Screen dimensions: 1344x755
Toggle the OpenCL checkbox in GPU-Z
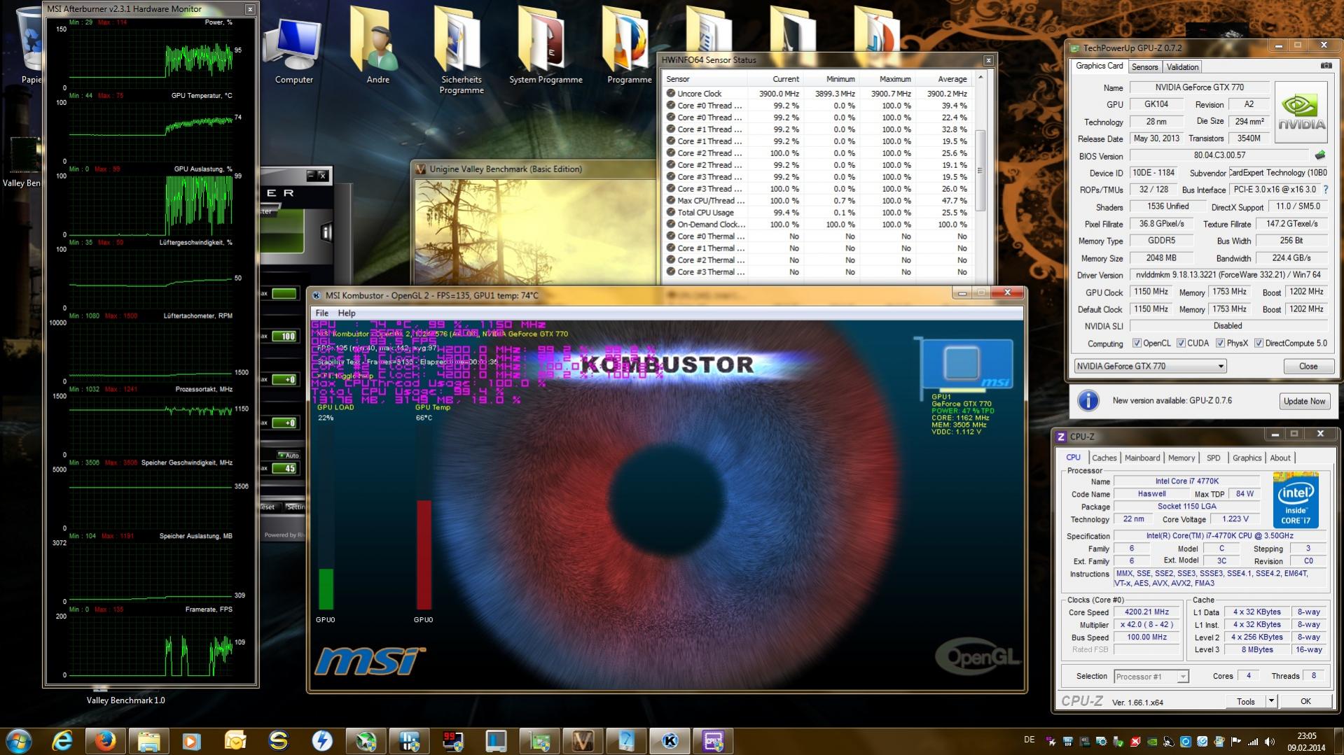pyautogui.click(x=1137, y=343)
